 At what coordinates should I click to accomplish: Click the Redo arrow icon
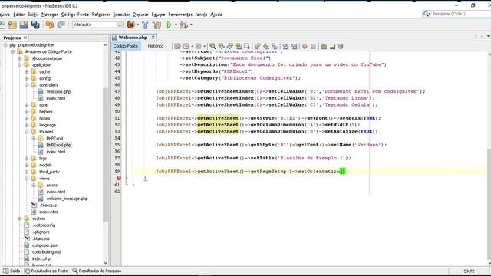pos(61,25)
